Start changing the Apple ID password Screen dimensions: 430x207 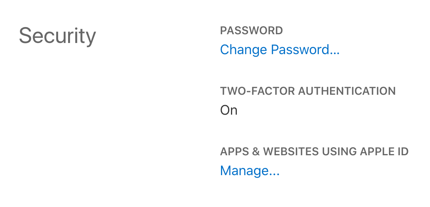[279, 50]
